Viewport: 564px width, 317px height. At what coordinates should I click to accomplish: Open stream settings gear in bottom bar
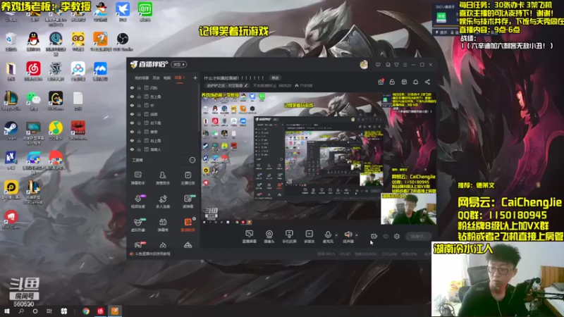pyautogui.click(x=397, y=236)
